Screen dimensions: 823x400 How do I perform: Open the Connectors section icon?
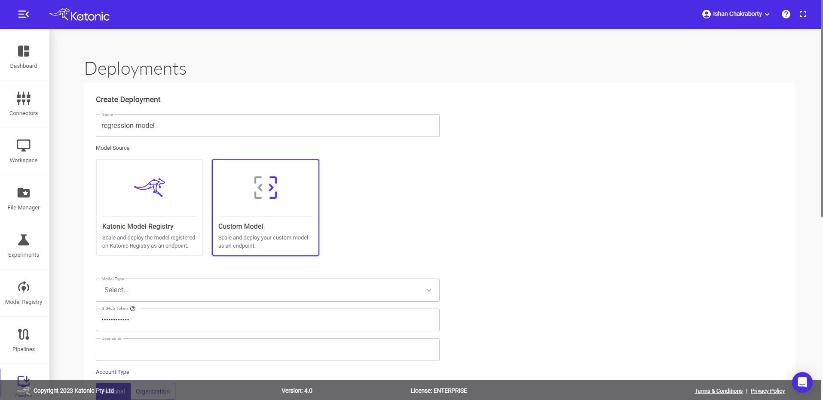pos(24,98)
